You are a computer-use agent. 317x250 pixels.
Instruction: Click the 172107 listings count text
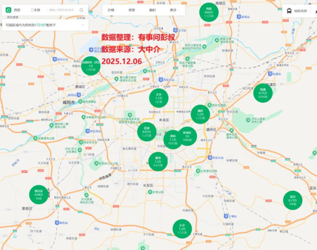tap(40, 25)
